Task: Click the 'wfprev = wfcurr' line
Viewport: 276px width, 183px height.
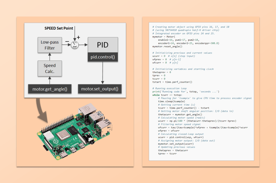Action: click(x=169, y=131)
